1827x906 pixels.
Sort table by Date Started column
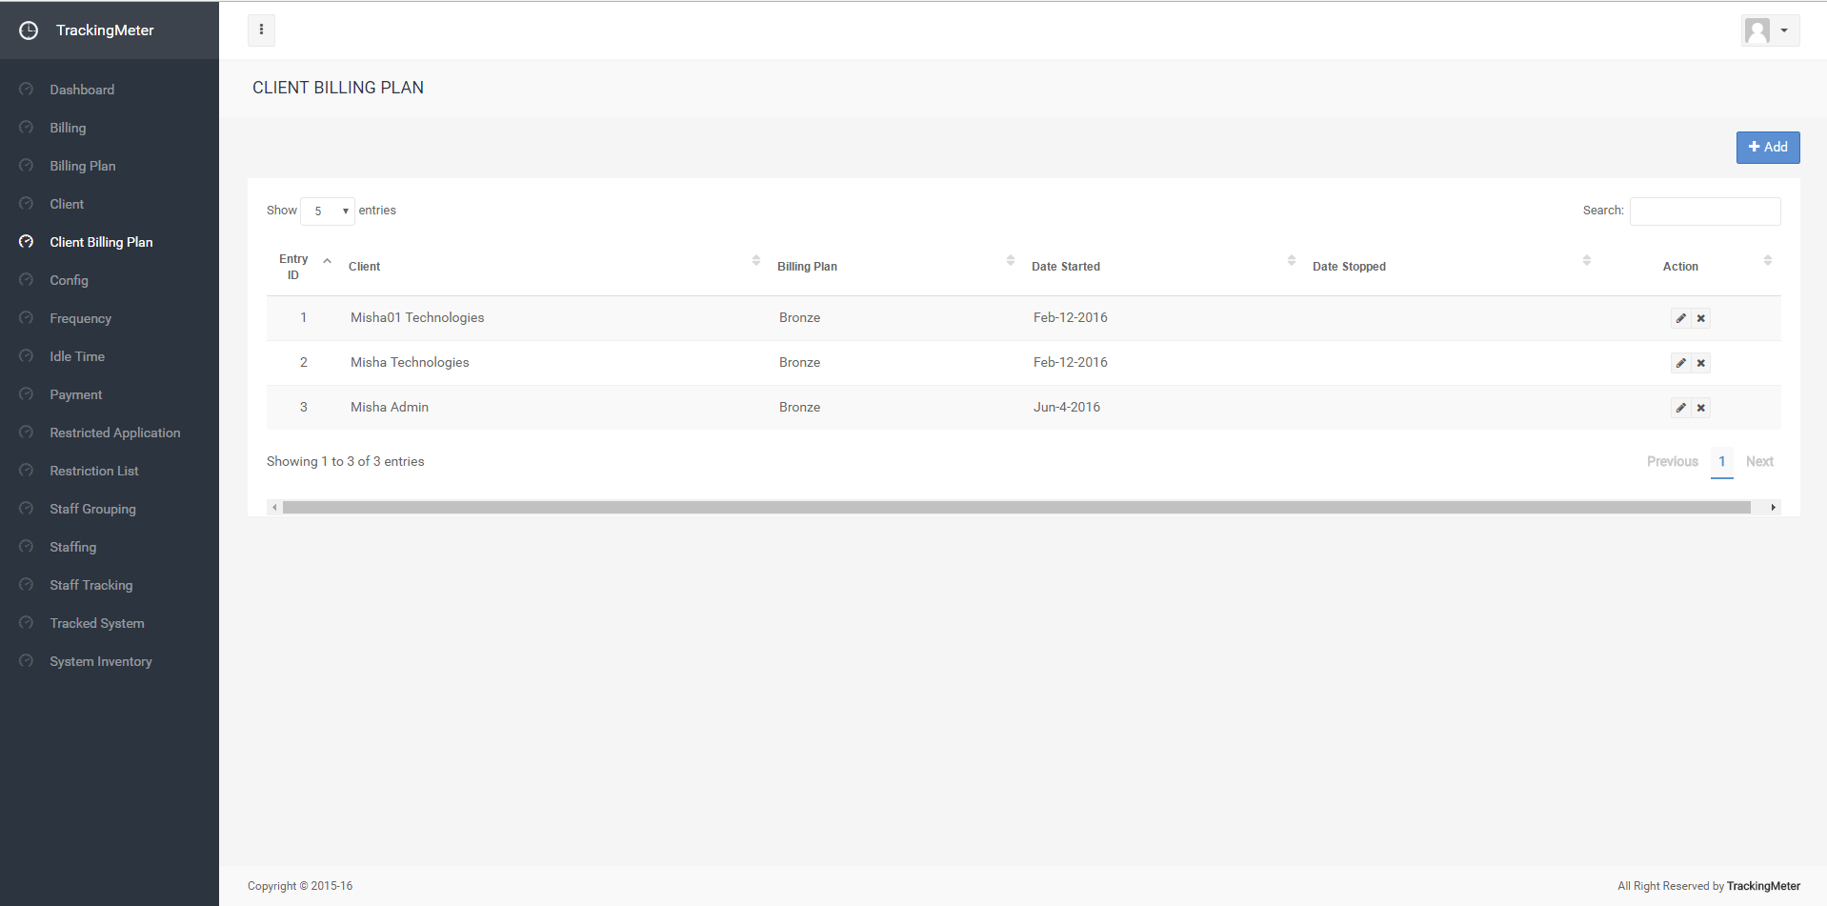pos(1065,267)
